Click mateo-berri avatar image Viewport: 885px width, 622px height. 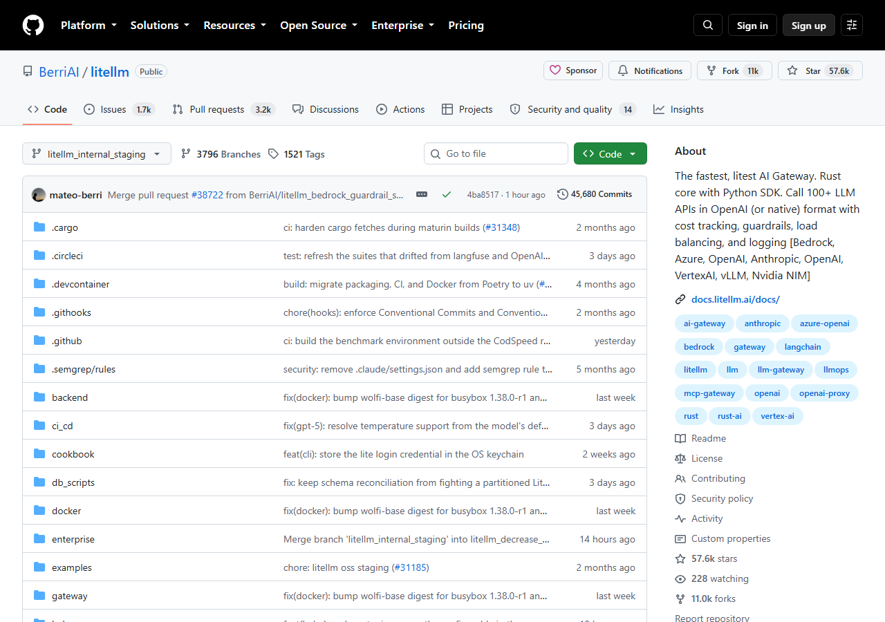click(x=39, y=194)
